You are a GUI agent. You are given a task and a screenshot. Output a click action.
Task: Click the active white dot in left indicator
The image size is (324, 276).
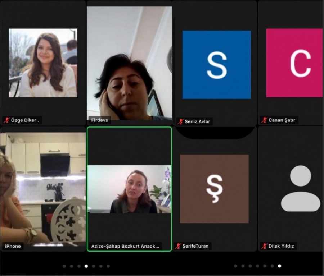click(86, 266)
